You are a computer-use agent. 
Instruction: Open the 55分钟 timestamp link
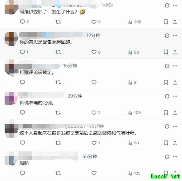click(90, 157)
